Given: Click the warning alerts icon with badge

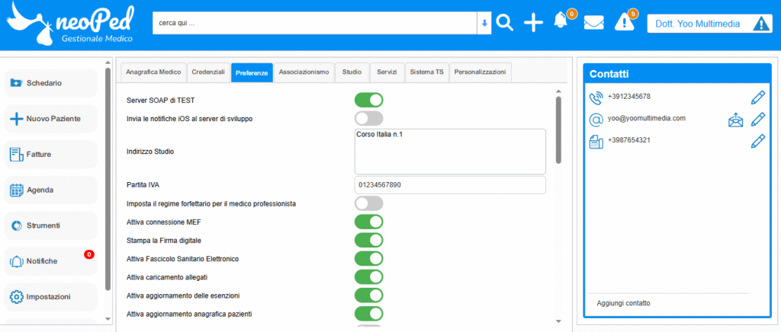Looking at the screenshot, I should [624, 22].
